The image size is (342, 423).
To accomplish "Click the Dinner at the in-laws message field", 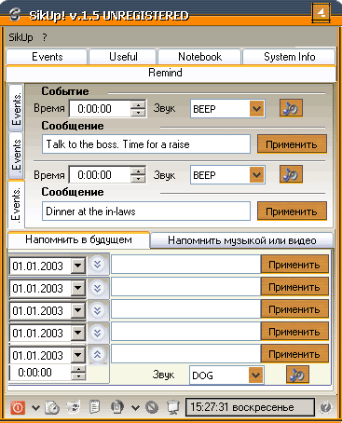I will pos(146,211).
